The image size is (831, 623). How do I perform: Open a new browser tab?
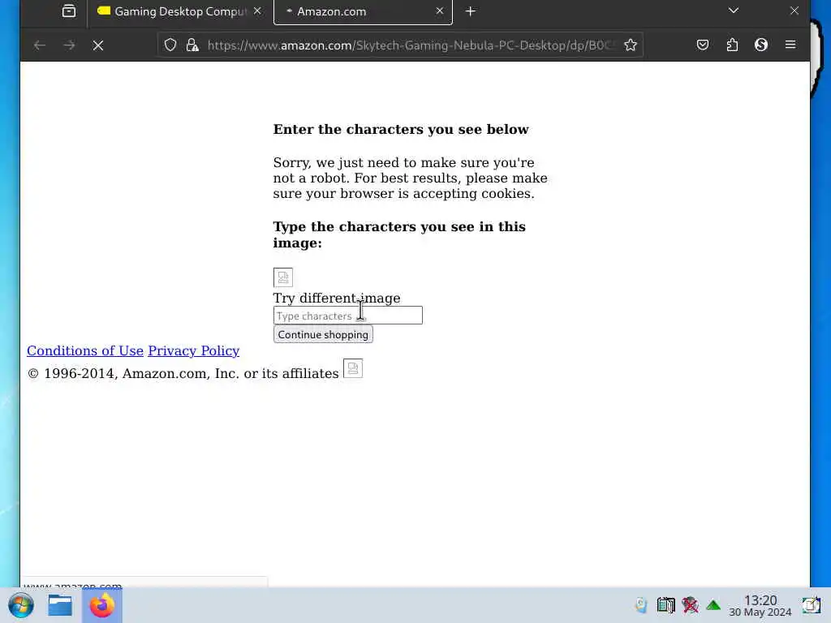(470, 11)
